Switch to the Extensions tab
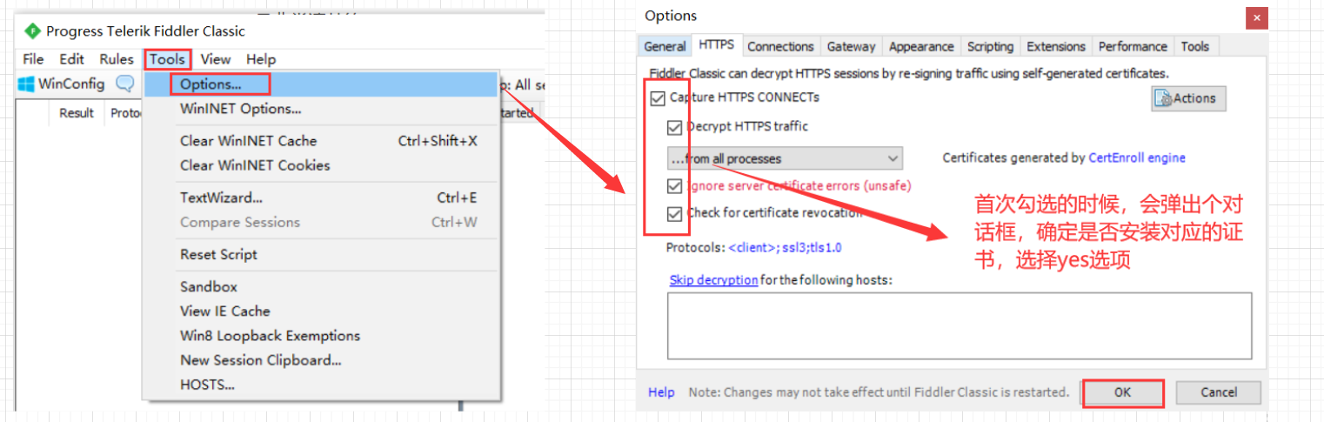This screenshot has height=422, width=1324. pos(1056,47)
